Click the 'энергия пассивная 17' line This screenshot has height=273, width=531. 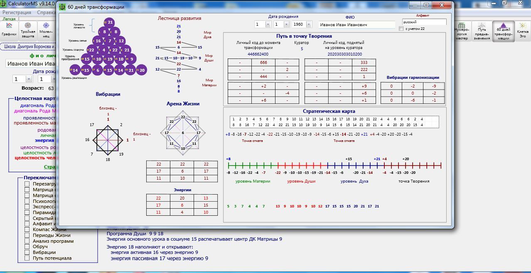159,258
